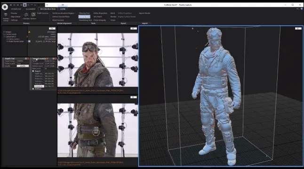Screen dimensions: 304x169
Task: Select the Model Normal Detail tree row
Action: [16, 41]
